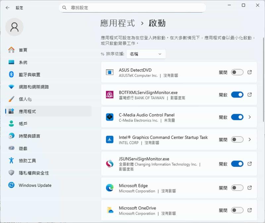Open external link icon for JSUNServiSignMonitor.exe
Viewport: 265px width, 223px height.
[250, 164]
